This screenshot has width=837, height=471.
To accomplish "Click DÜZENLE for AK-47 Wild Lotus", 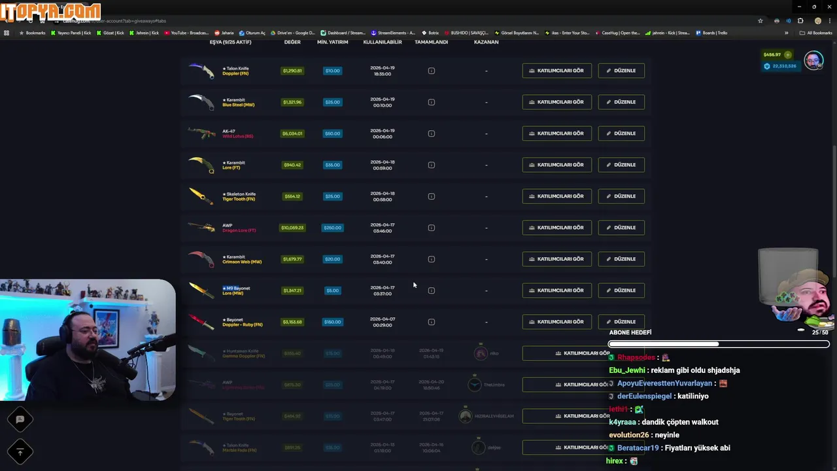I will pos(621,133).
